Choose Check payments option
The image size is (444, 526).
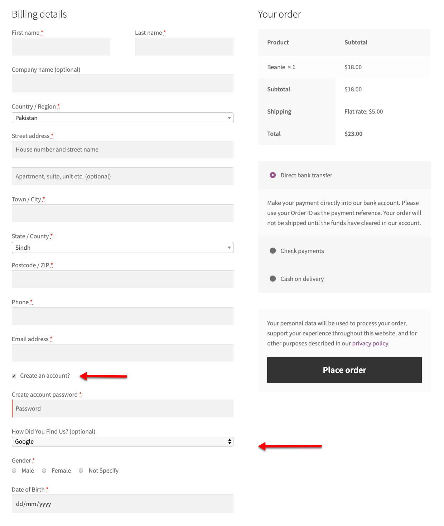[x=273, y=251]
